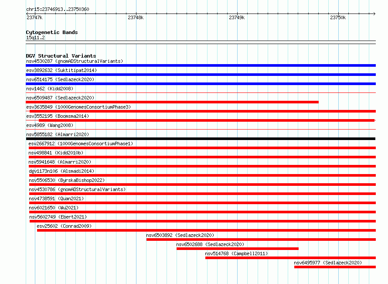The width and height of the screenshot is (388, 284).
Task: Click the 15q11.2 cytogenetic band label
Action: point(35,38)
